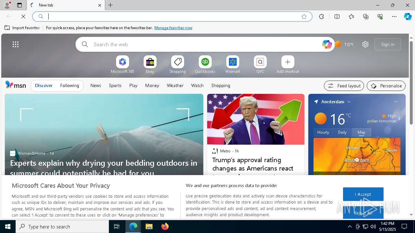415x233 pixels.
Task: Open the browser profile icon
Action: point(7,5)
